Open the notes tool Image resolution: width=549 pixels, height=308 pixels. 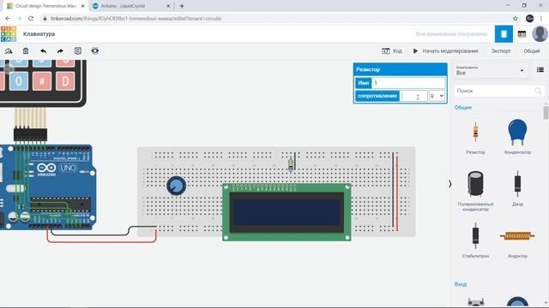click(x=78, y=51)
